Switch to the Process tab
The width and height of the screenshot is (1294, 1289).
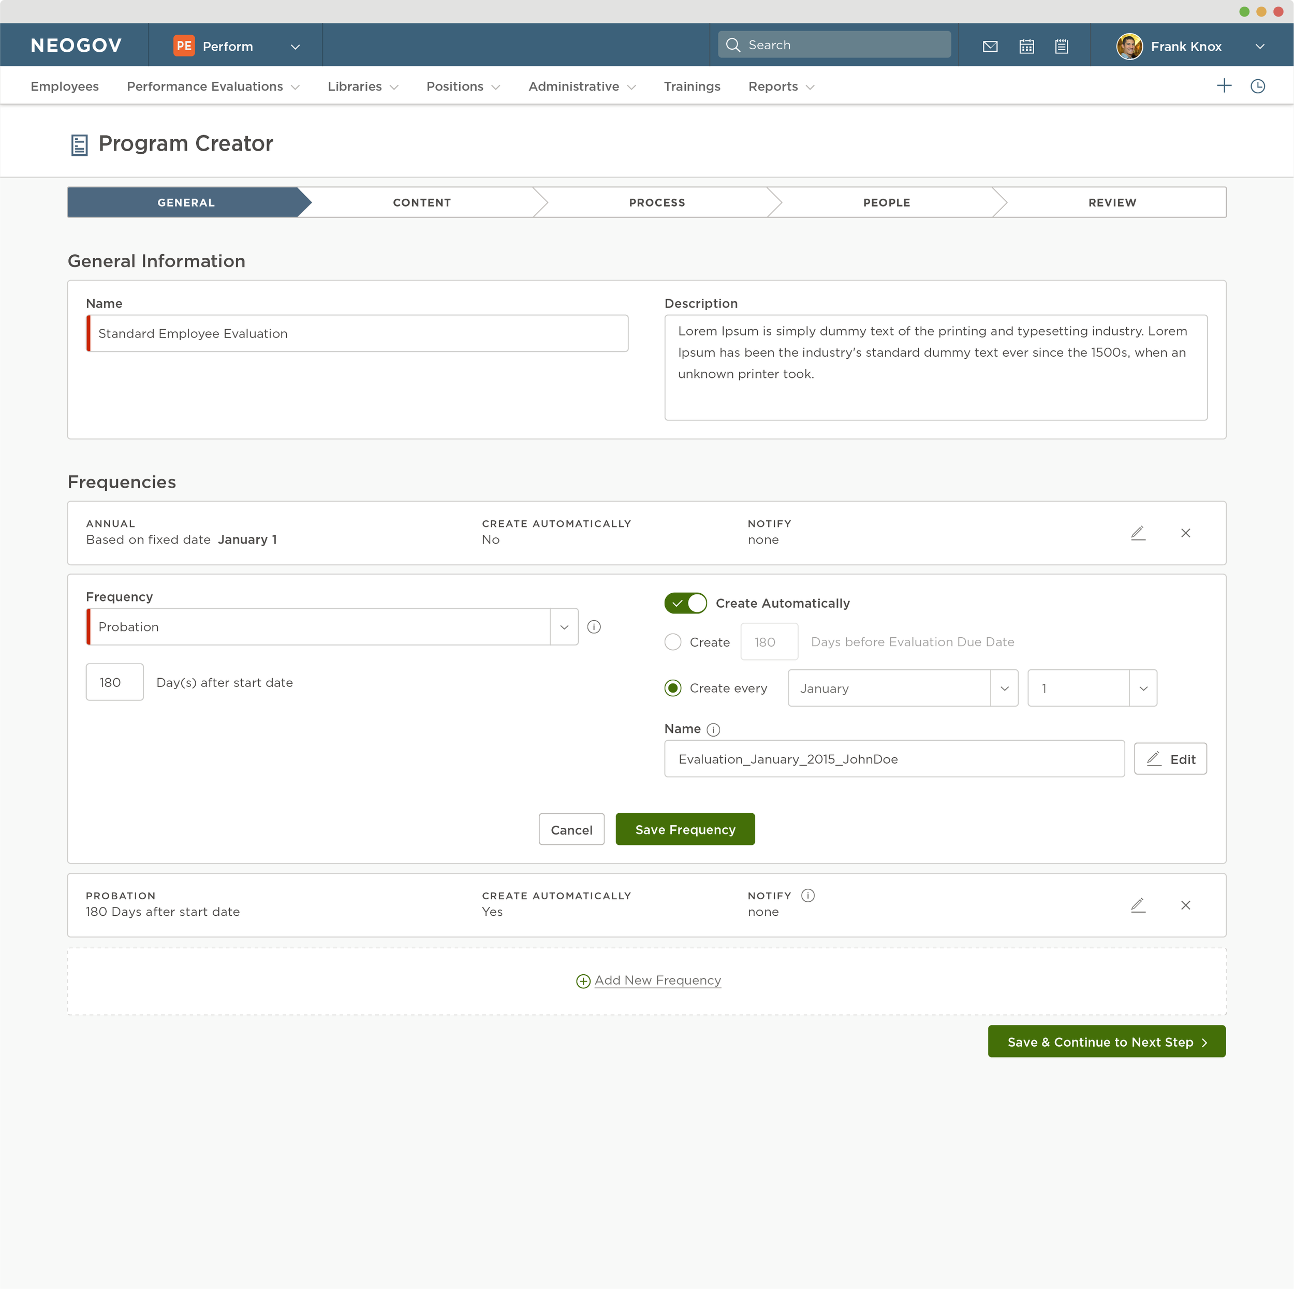(x=658, y=202)
